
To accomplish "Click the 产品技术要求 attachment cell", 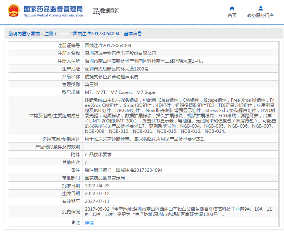I will pos(98,154).
